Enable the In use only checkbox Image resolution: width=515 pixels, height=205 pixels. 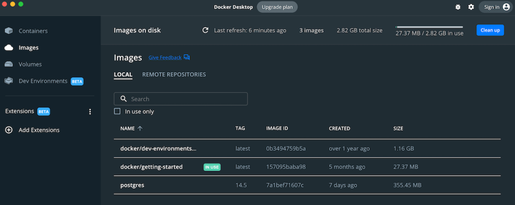pyautogui.click(x=117, y=111)
